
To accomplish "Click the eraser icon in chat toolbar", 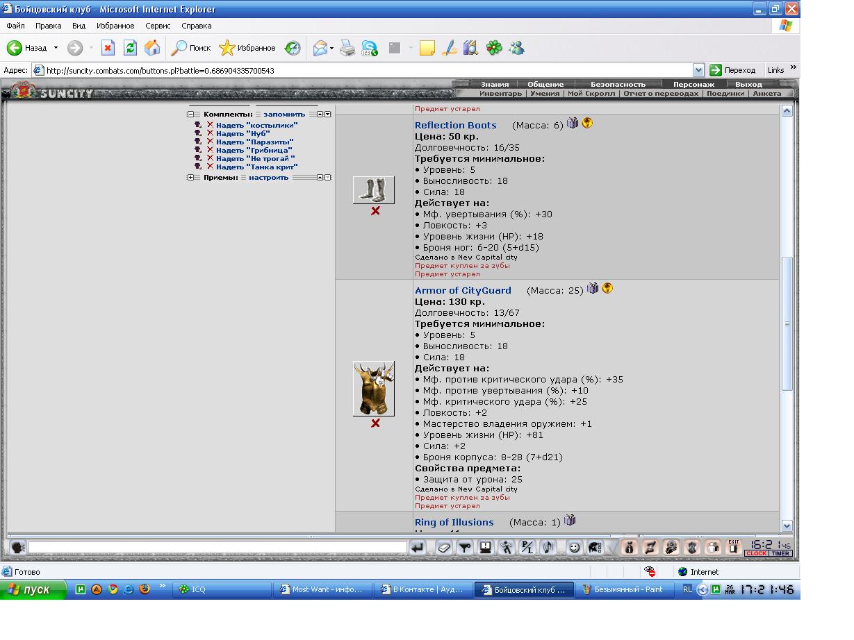I will pyautogui.click(x=445, y=548).
